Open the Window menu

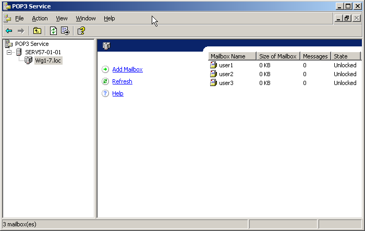tap(86, 18)
